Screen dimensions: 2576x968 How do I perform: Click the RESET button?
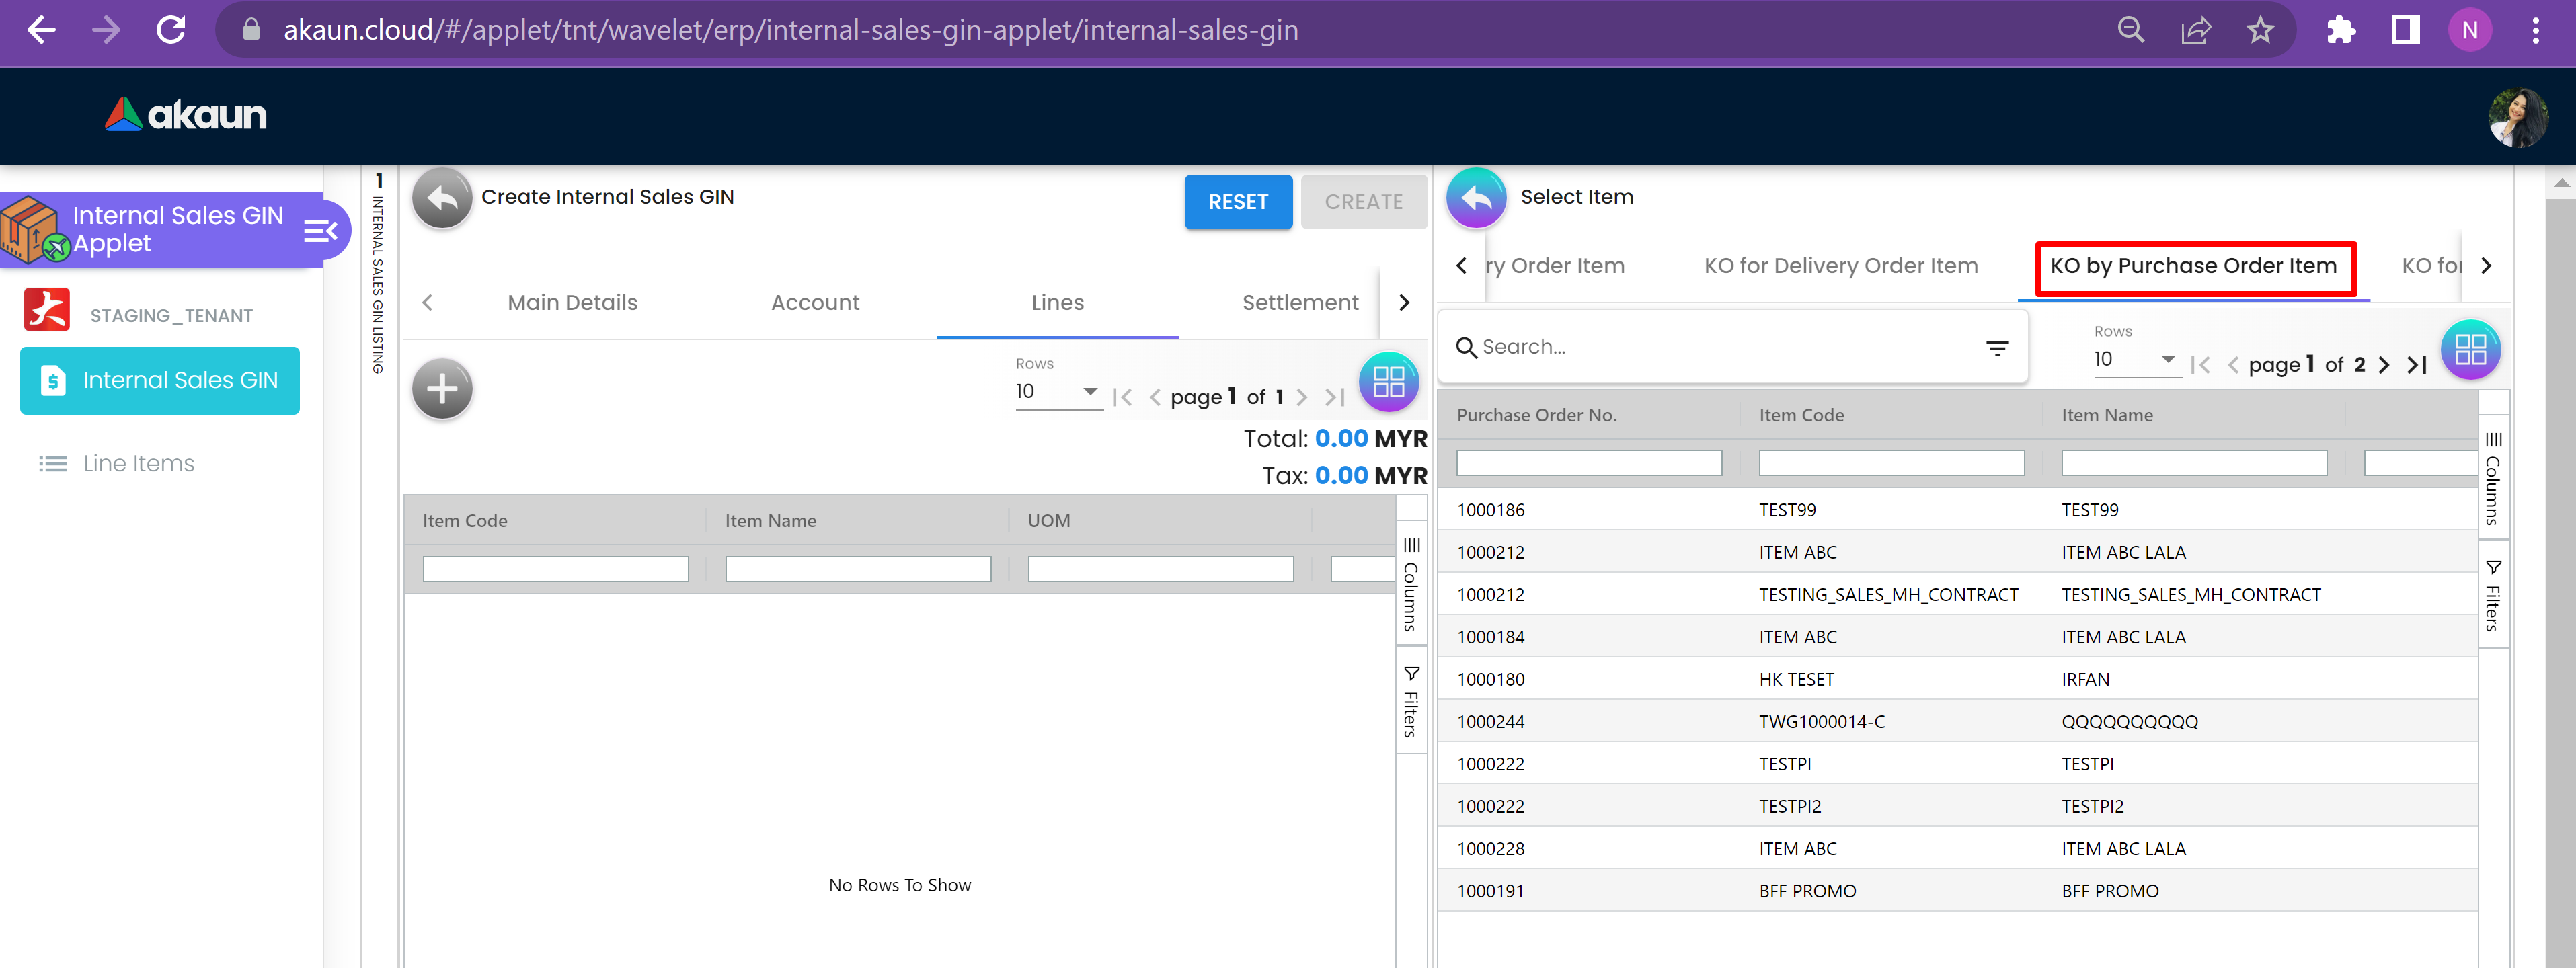tap(1237, 202)
